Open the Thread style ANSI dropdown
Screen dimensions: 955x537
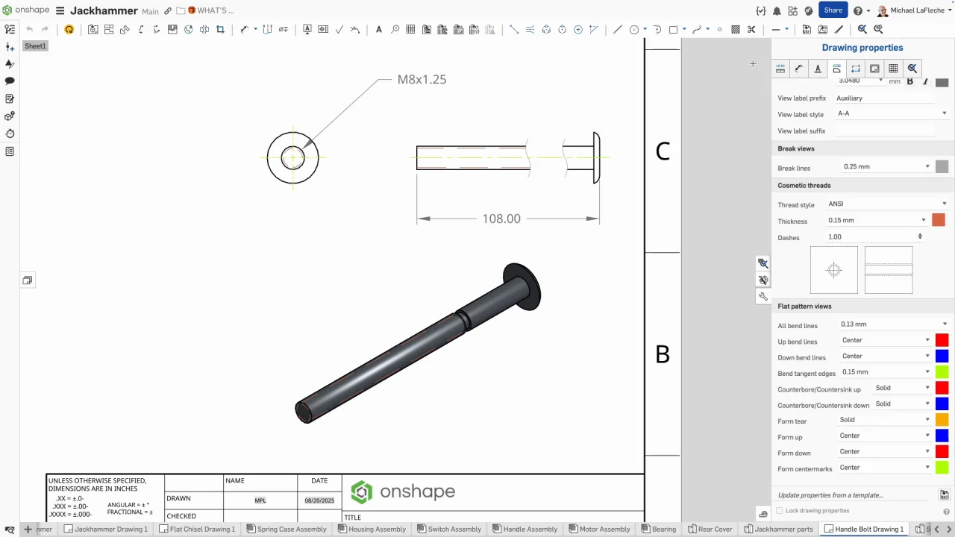[x=886, y=204]
